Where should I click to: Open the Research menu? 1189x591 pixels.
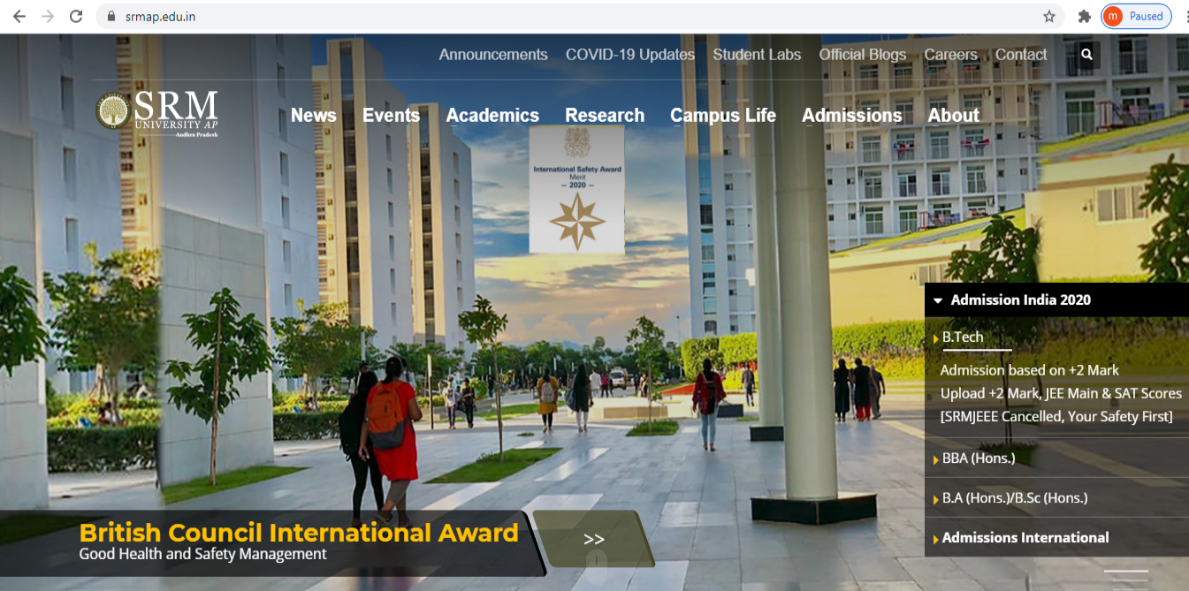[605, 116]
